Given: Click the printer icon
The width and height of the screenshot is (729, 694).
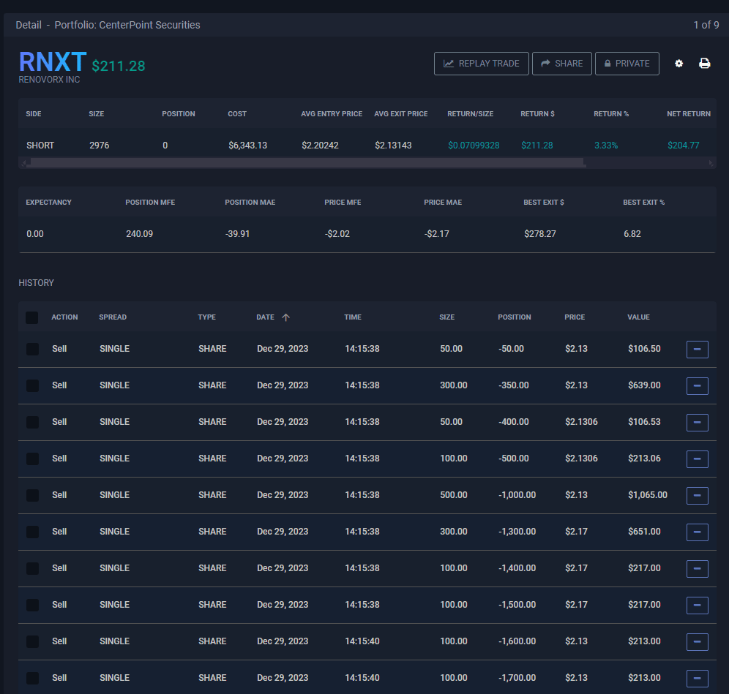Looking at the screenshot, I should point(704,64).
